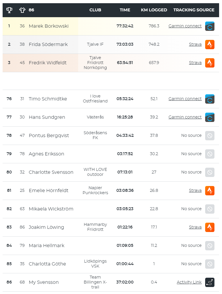
Task: Click My Svensson's activity link route icon
Action: coord(210,282)
